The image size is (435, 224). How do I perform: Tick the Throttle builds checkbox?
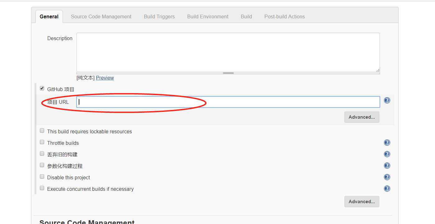(x=42, y=142)
